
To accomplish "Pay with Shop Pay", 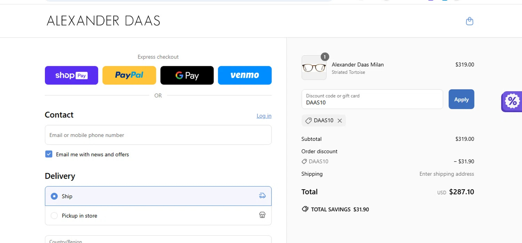I will point(71,75).
